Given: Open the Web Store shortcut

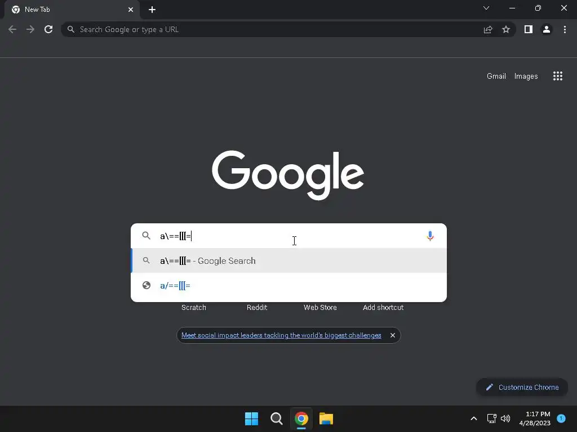Looking at the screenshot, I should coord(320,308).
